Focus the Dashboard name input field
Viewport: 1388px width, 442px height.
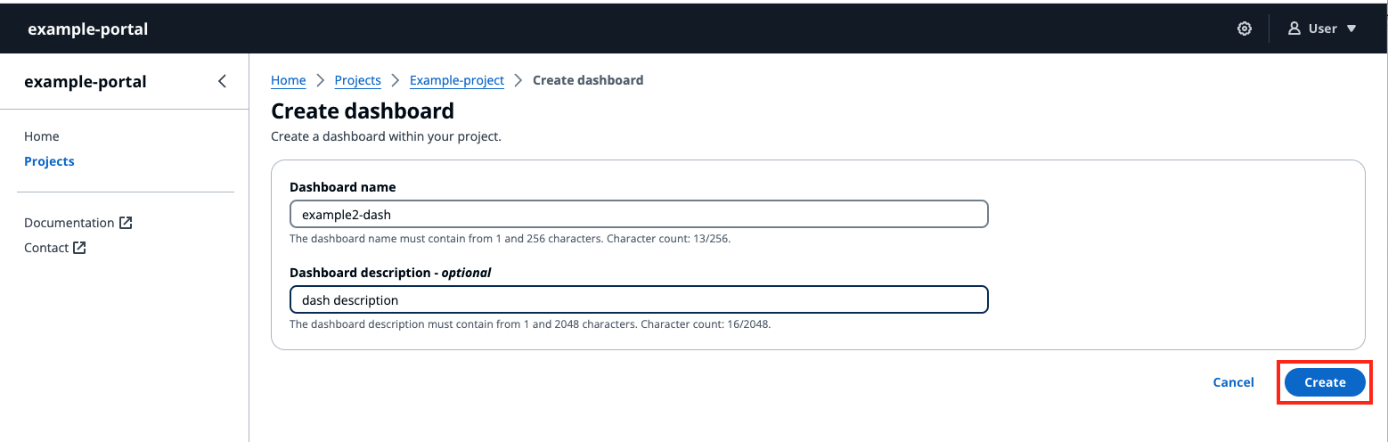pyautogui.click(x=639, y=214)
